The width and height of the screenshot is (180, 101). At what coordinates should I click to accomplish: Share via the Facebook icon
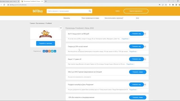tap(47, 51)
